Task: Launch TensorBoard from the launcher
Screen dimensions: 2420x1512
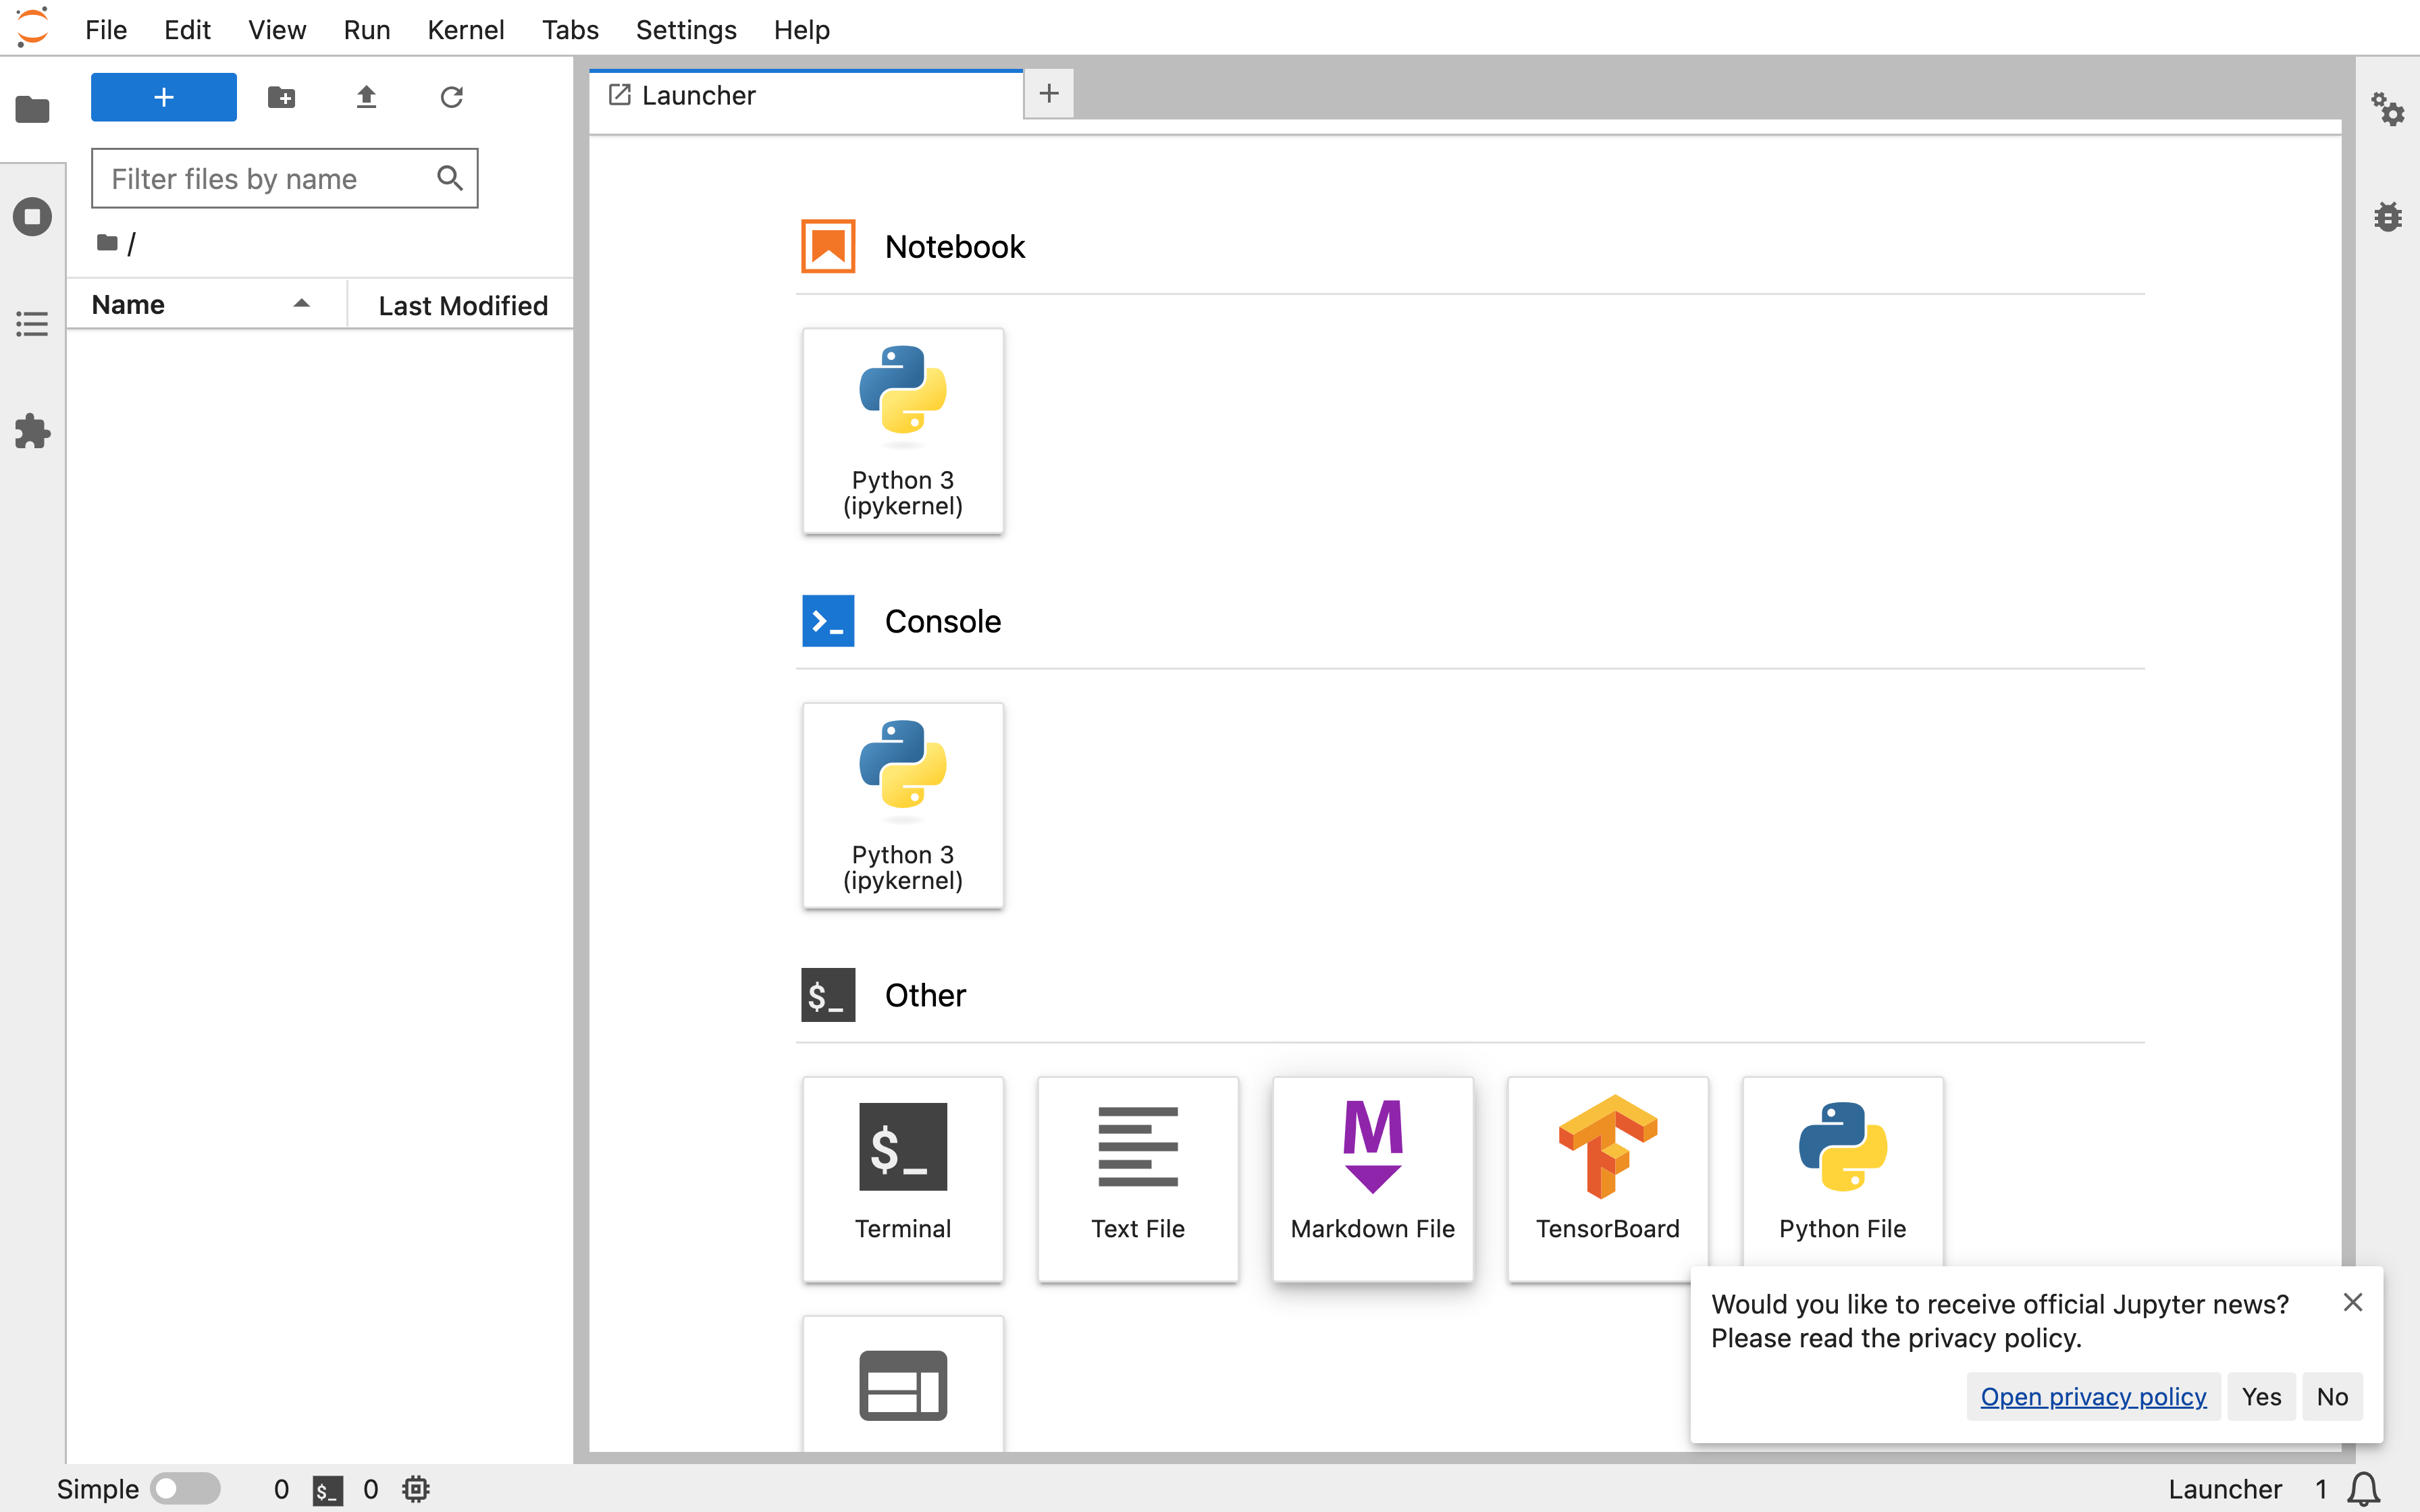Action: click(1608, 1179)
